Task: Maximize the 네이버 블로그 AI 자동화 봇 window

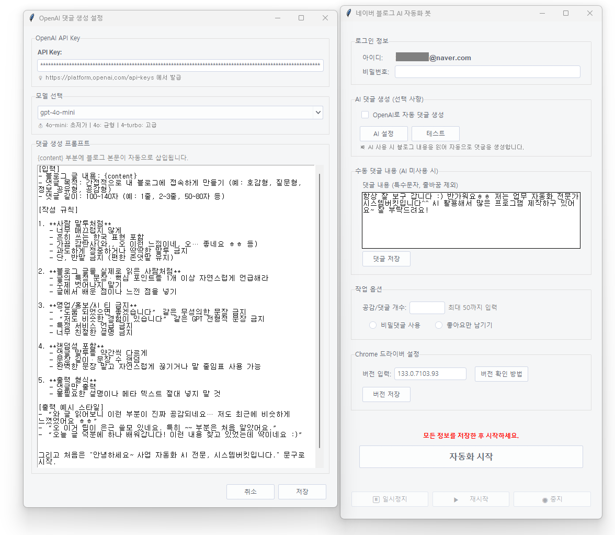Action: tap(566, 13)
